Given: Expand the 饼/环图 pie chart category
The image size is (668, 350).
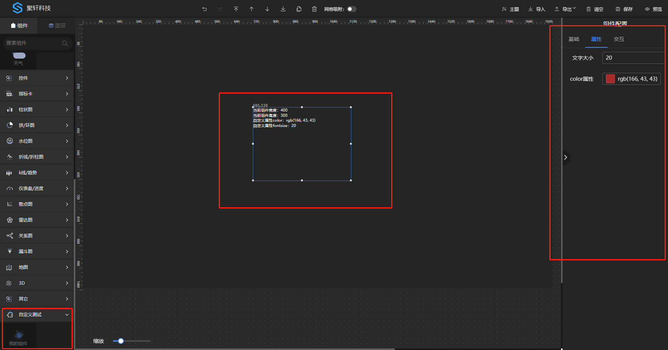Looking at the screenshot, I should point(37,125).
